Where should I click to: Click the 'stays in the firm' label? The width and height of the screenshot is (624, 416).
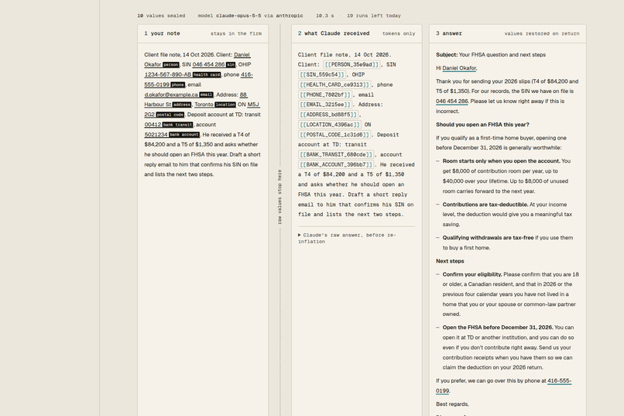(236, 33)
